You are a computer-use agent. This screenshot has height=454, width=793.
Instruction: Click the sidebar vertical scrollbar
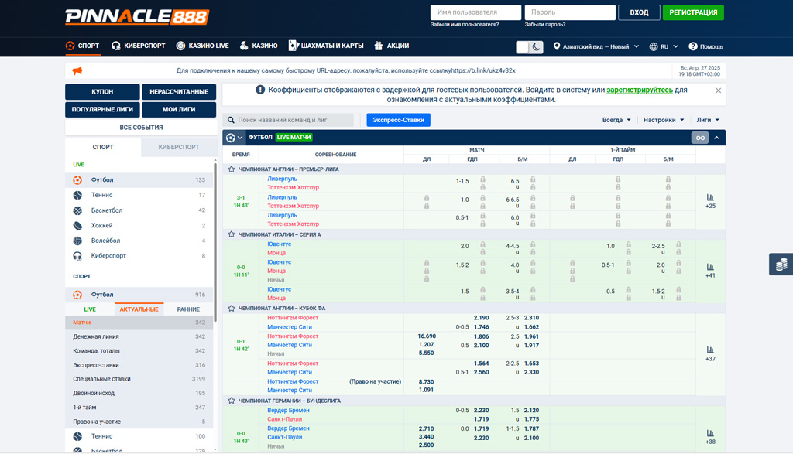215,232
